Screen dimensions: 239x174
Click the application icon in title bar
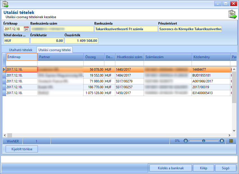(x=5, y=4)
